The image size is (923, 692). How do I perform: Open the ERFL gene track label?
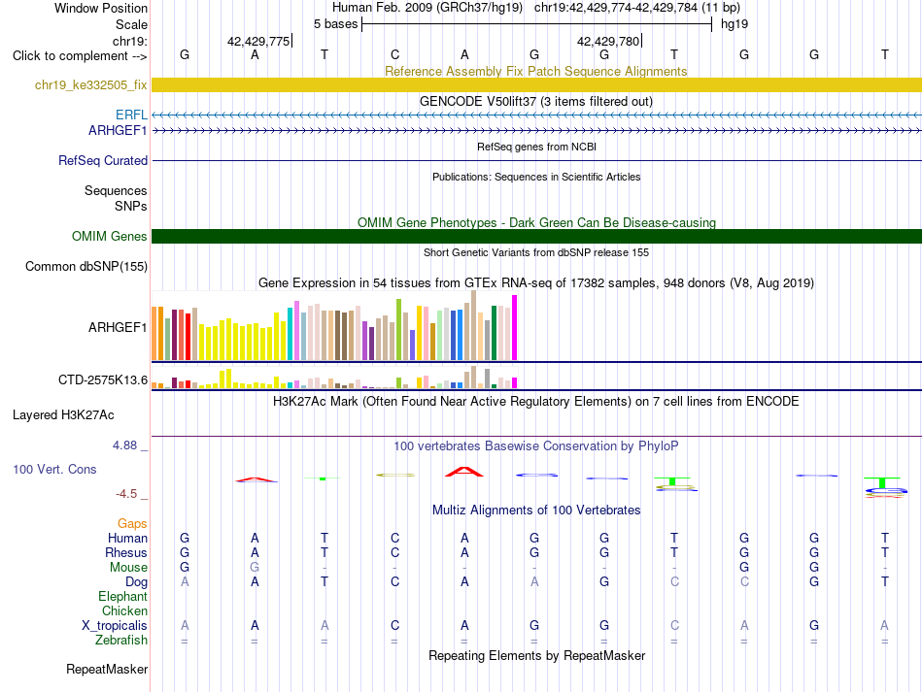(x=131, y=115)
